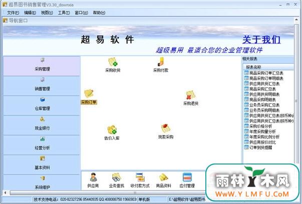Open the 编辑 menu
Image resolution: width=302 pixels, height=204 pixels.
pos(30,12)
